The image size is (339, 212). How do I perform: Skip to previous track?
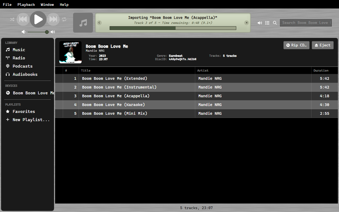click(23, 19)
